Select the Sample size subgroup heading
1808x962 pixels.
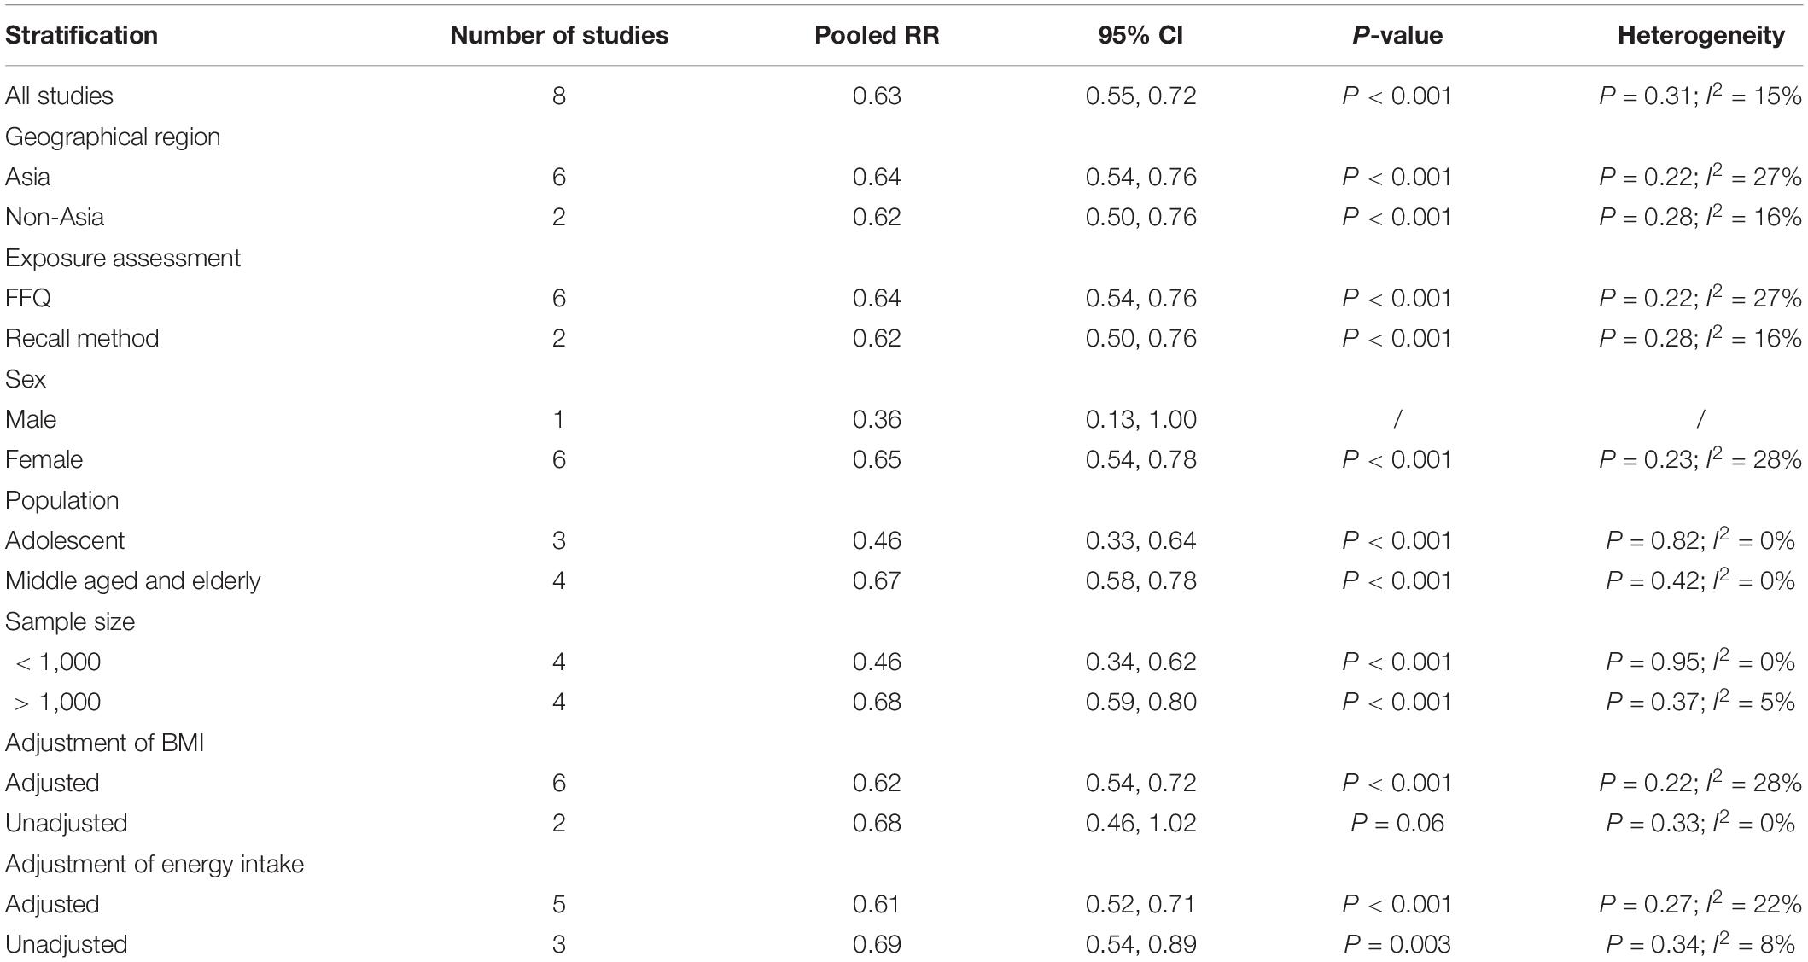click(x=70, y=621)
